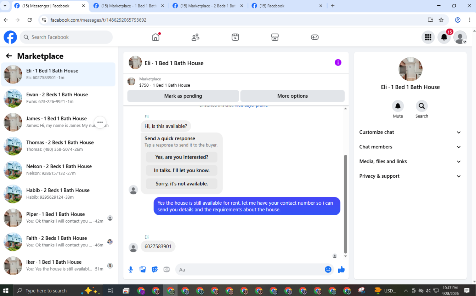The image size is (476, 296).
Task: Open a new Chrome tab
Action: [x=333, y=6]
